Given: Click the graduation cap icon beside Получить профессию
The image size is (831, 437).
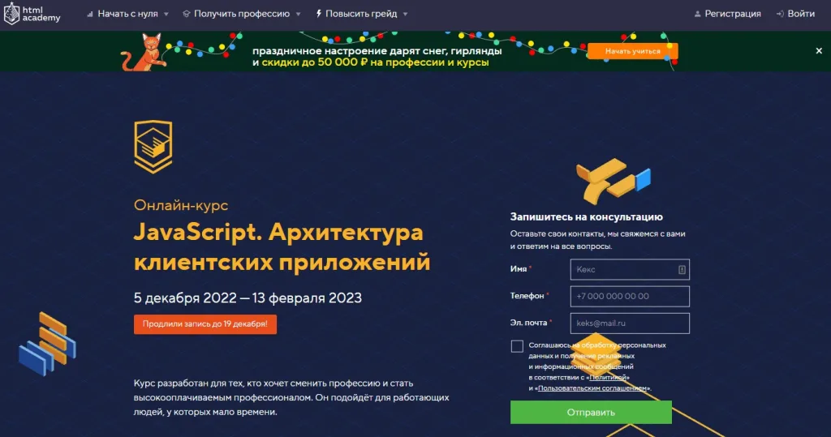Looking at the screenshot, I should 186,14.
